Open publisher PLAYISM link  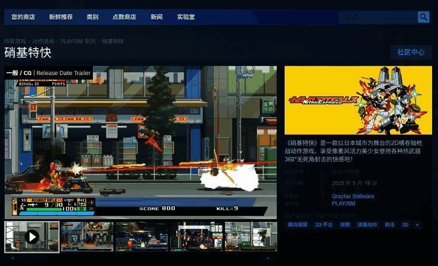point(343,204)
